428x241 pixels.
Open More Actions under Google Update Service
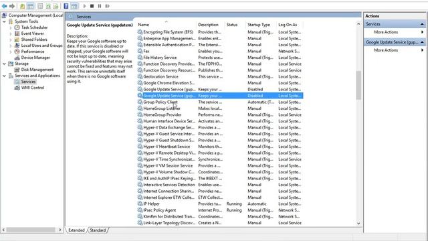(386, 50)
